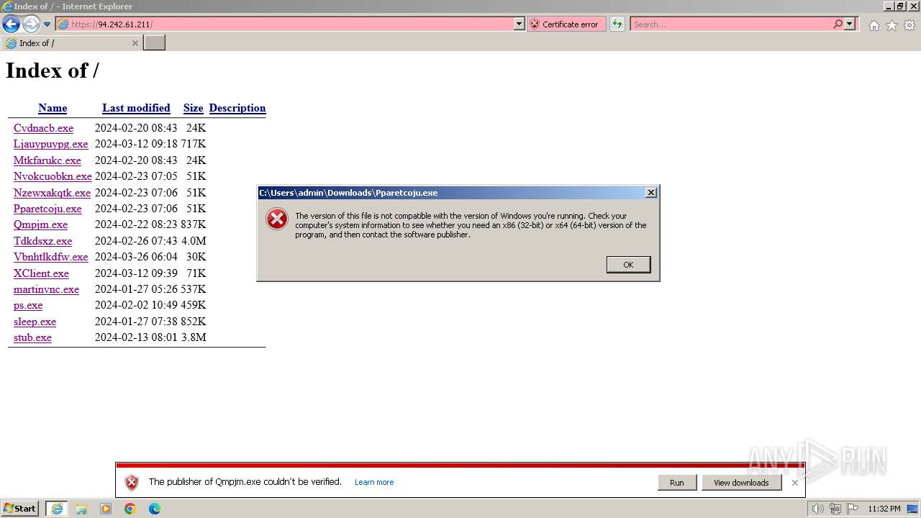Screen dimensions: 921x518
Task: Click the network tray icon
Action: (835, 509)
